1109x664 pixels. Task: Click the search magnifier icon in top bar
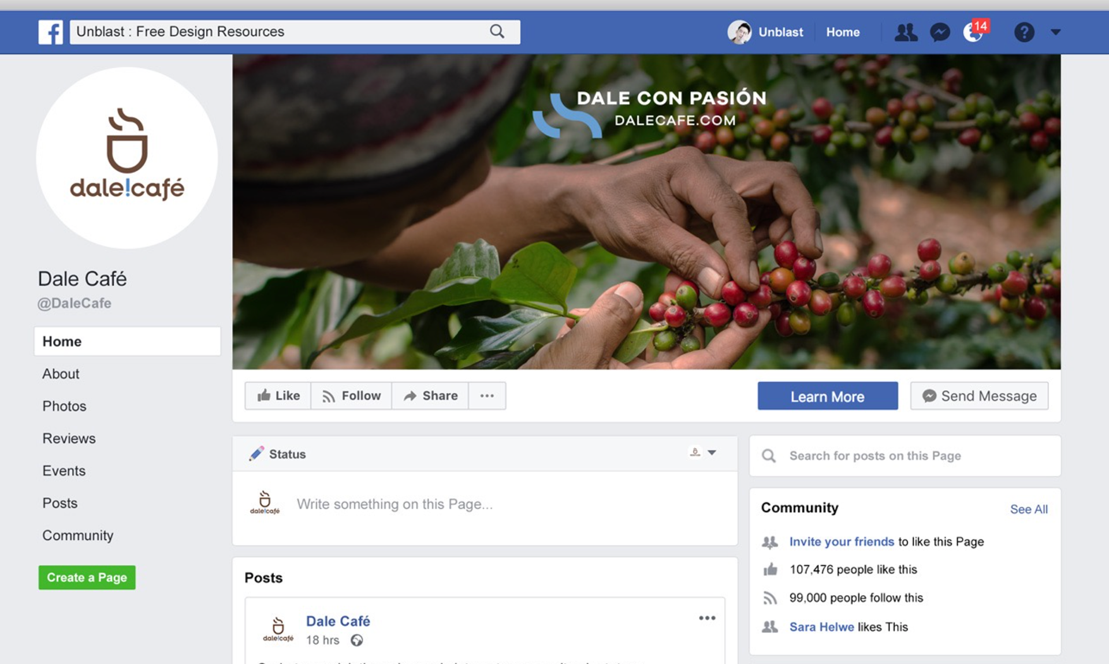[497, 31]
